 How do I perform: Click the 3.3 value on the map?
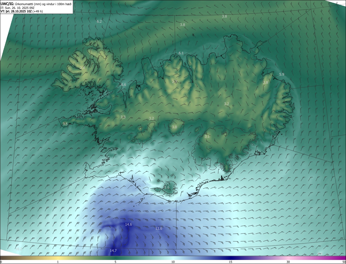pos(123,117)
